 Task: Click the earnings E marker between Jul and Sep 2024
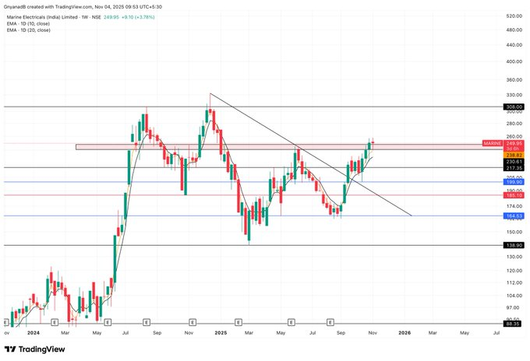[x=147, y=323]
